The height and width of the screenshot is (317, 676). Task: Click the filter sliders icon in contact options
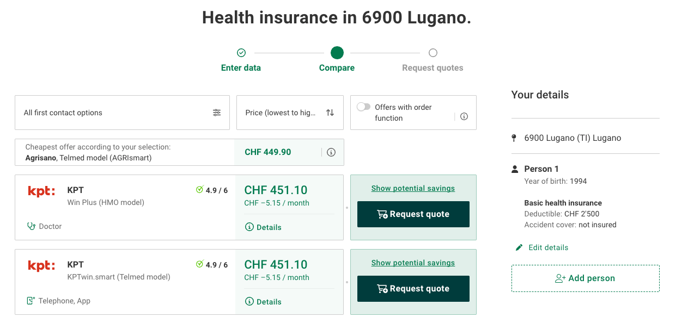point(217,113)
